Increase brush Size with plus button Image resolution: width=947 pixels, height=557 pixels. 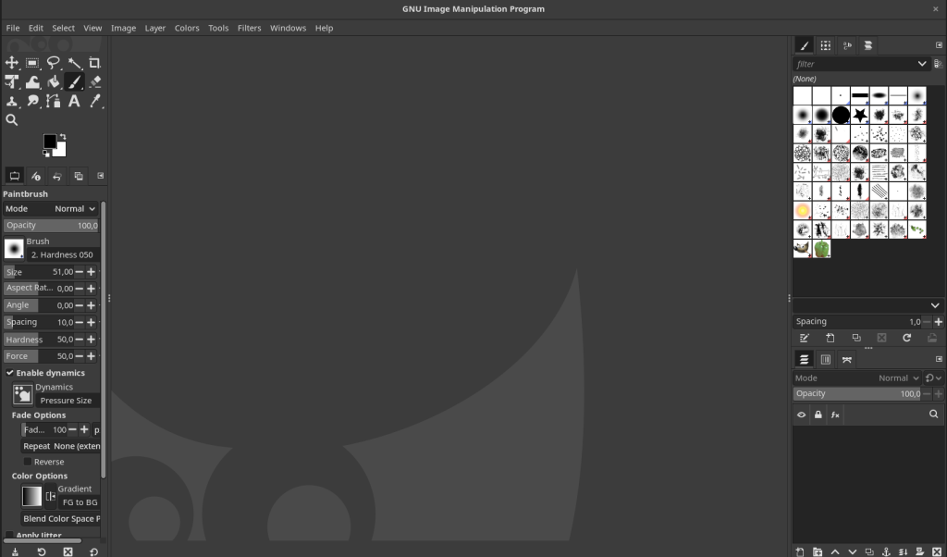[91, 272]
